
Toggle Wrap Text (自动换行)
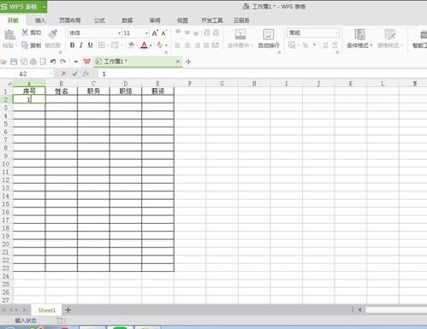(269, 38)
